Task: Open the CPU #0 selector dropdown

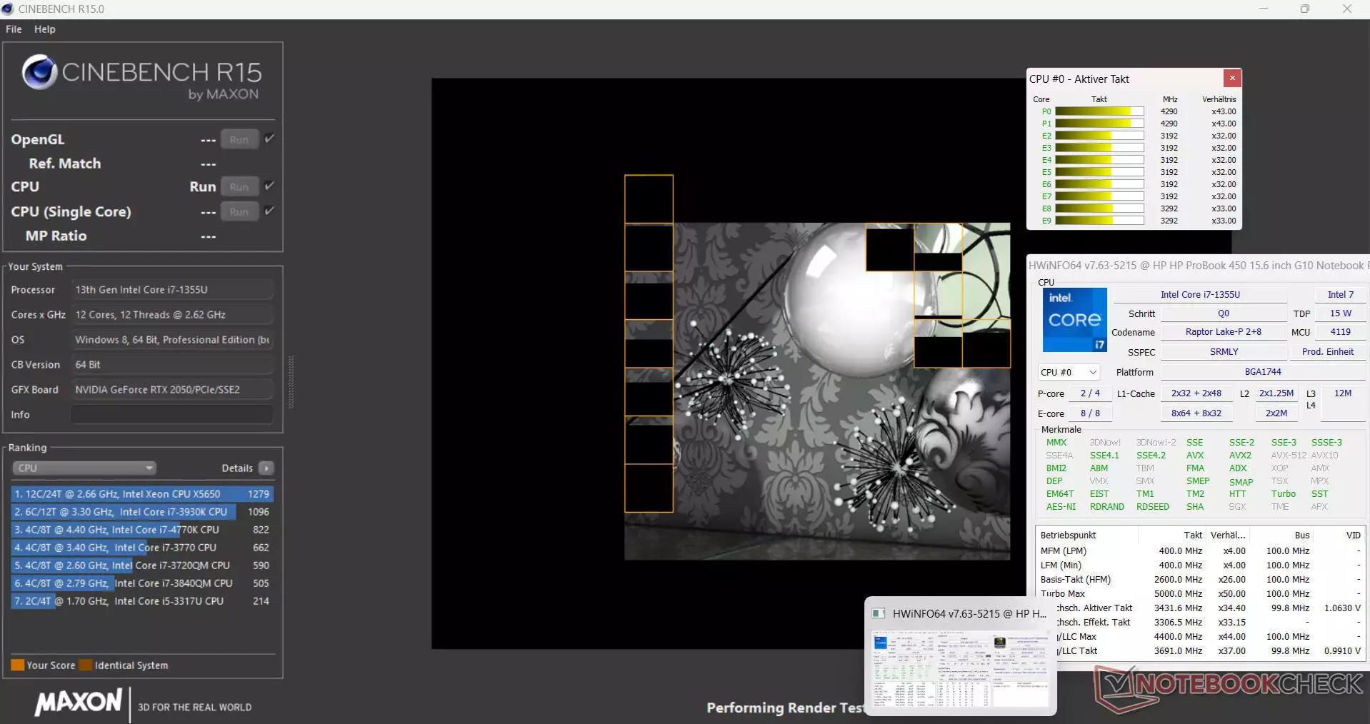Action: (x=1068, y=373)
